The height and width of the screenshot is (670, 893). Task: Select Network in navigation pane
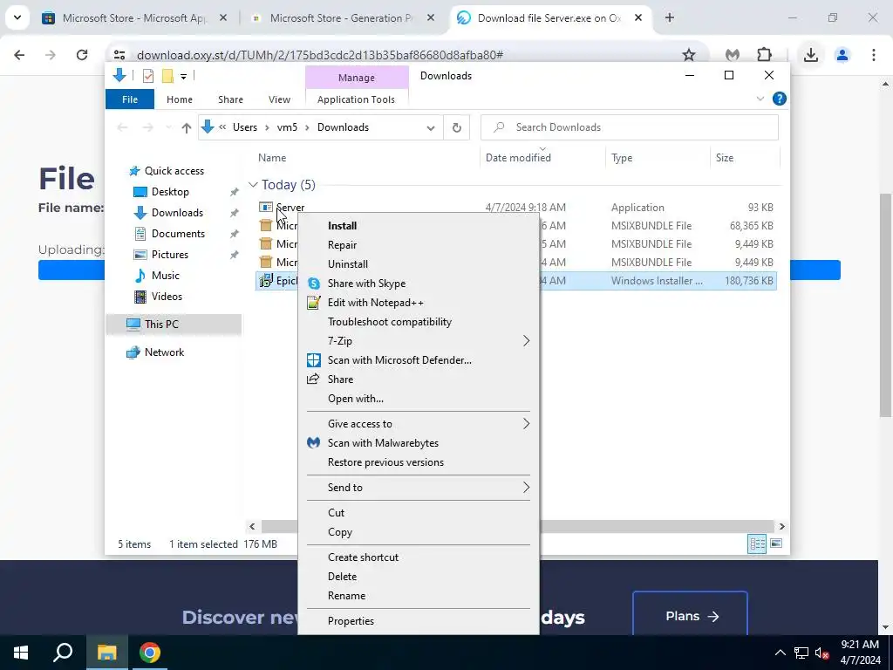click(164, 352)
